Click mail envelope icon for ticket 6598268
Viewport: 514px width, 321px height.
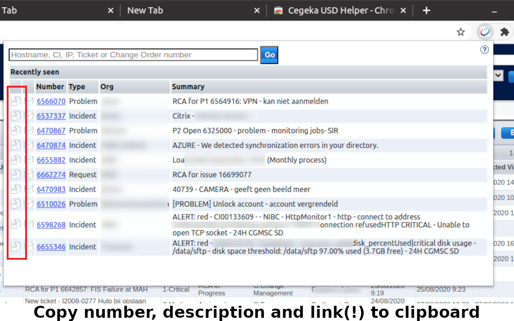[x=29, y=224]
